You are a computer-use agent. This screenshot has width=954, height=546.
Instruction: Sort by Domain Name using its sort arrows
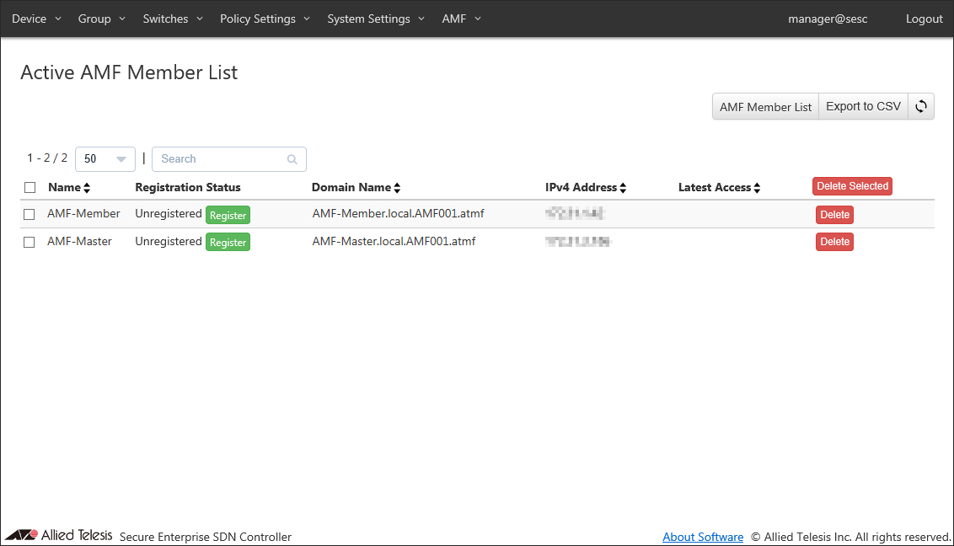(x=397, y=188)
